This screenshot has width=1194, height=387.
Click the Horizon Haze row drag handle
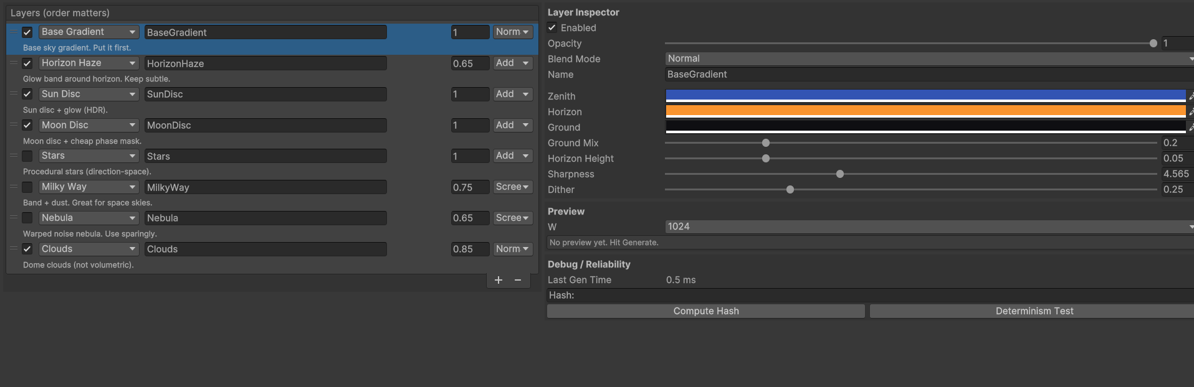(x=14, y=63)
